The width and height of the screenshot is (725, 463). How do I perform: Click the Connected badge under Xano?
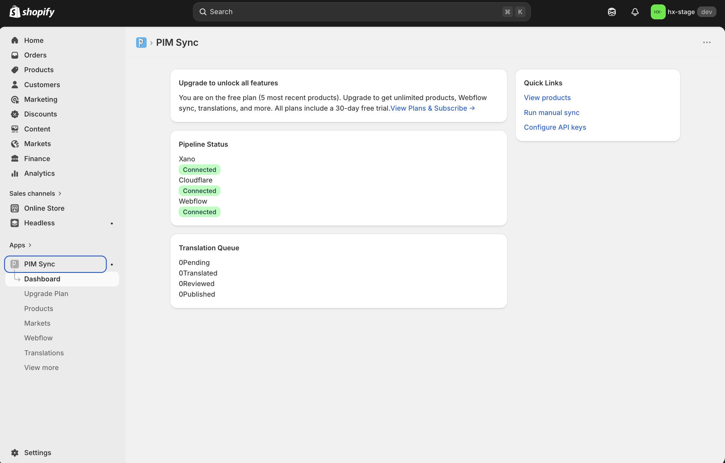click(x=200, y=170)
